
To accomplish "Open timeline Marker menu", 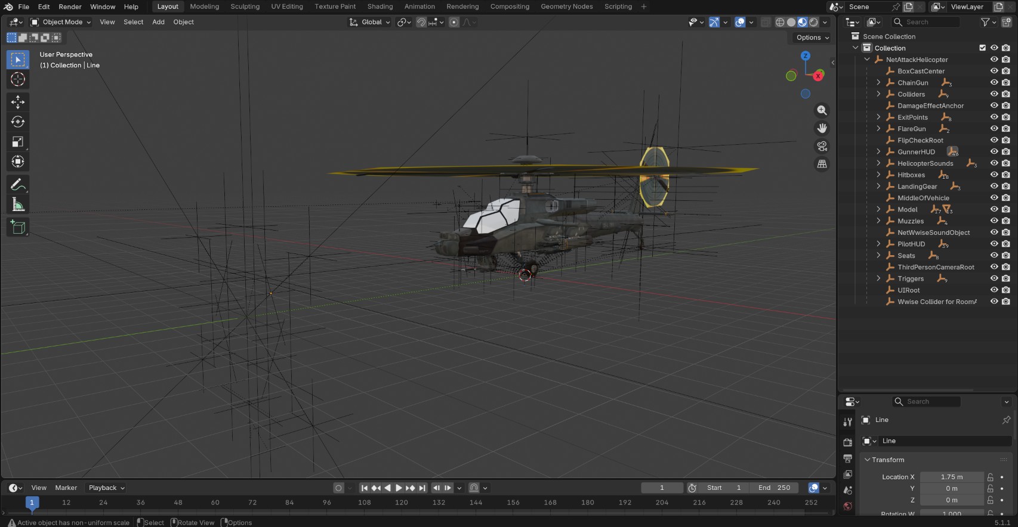I will point(66,488).
